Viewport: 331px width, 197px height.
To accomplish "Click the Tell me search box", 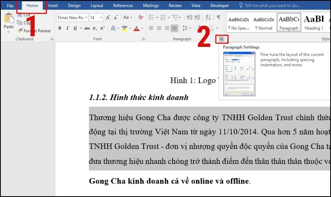I will tap(272, 6).
